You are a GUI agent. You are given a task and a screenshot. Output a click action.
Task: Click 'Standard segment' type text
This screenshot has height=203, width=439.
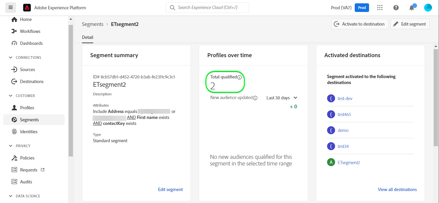(110, 141)
